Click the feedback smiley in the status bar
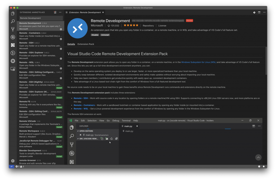The width and height of the screenshot is (276, 180). pos(259,167)
